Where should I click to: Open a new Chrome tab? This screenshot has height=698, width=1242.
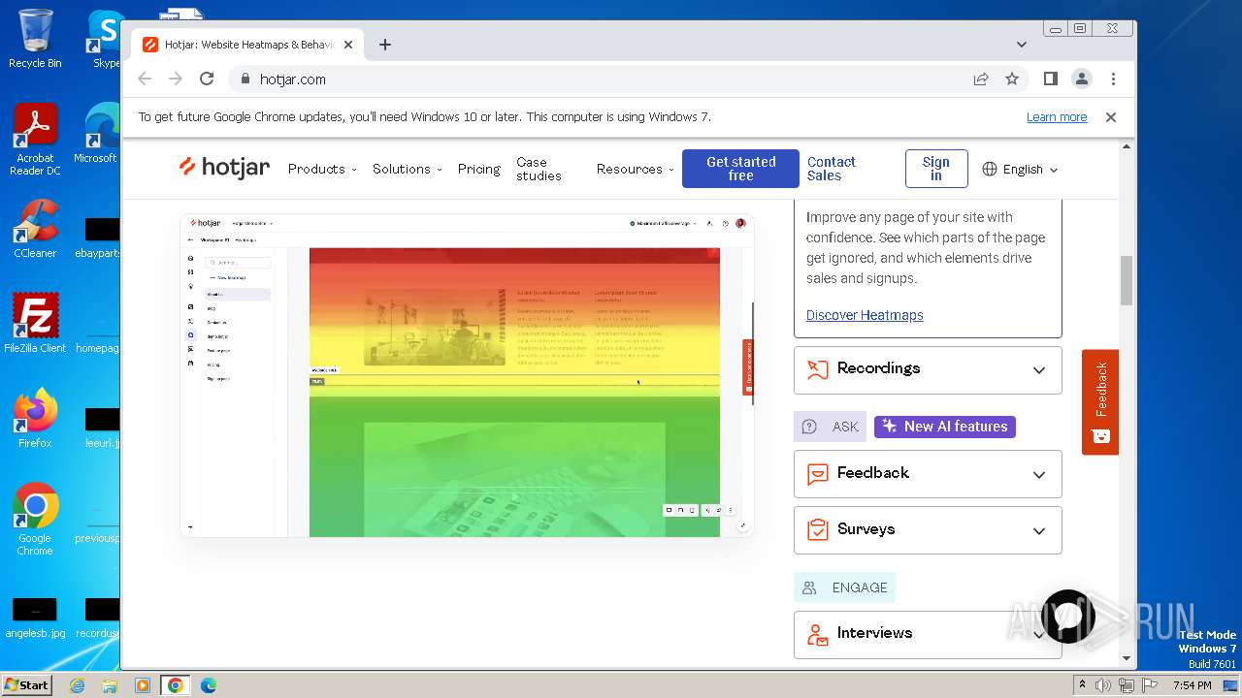385,45
